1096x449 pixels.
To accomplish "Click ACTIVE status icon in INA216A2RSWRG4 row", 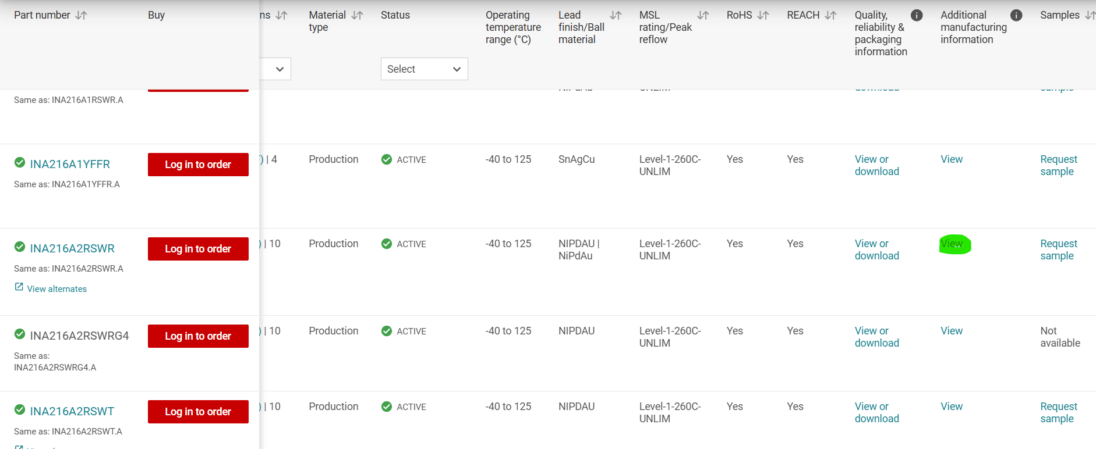I will click(387, 331).
